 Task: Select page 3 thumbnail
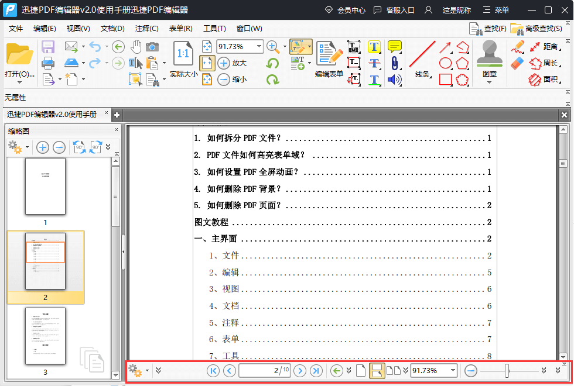pos(46,336)
